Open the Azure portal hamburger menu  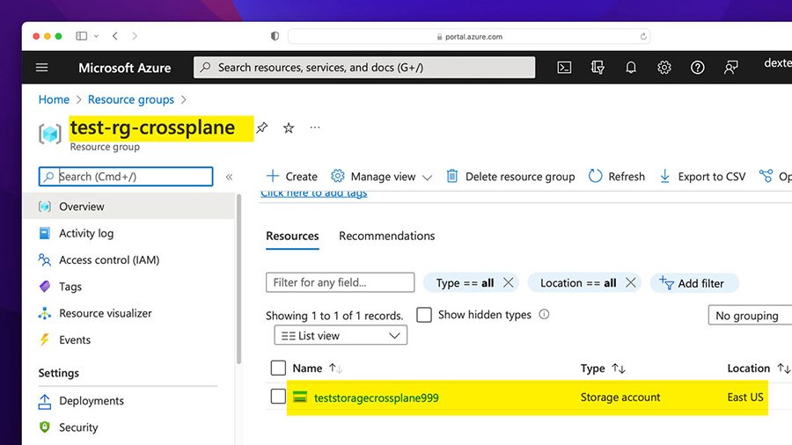(42, 68)
